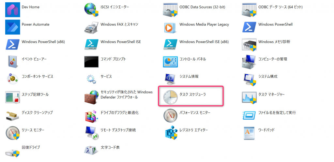Click the "Dev Home" label

30,7
